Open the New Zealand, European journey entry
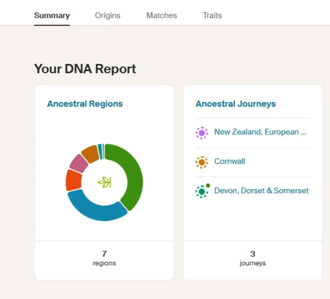 pyautogui.click(x=260, y=132)
